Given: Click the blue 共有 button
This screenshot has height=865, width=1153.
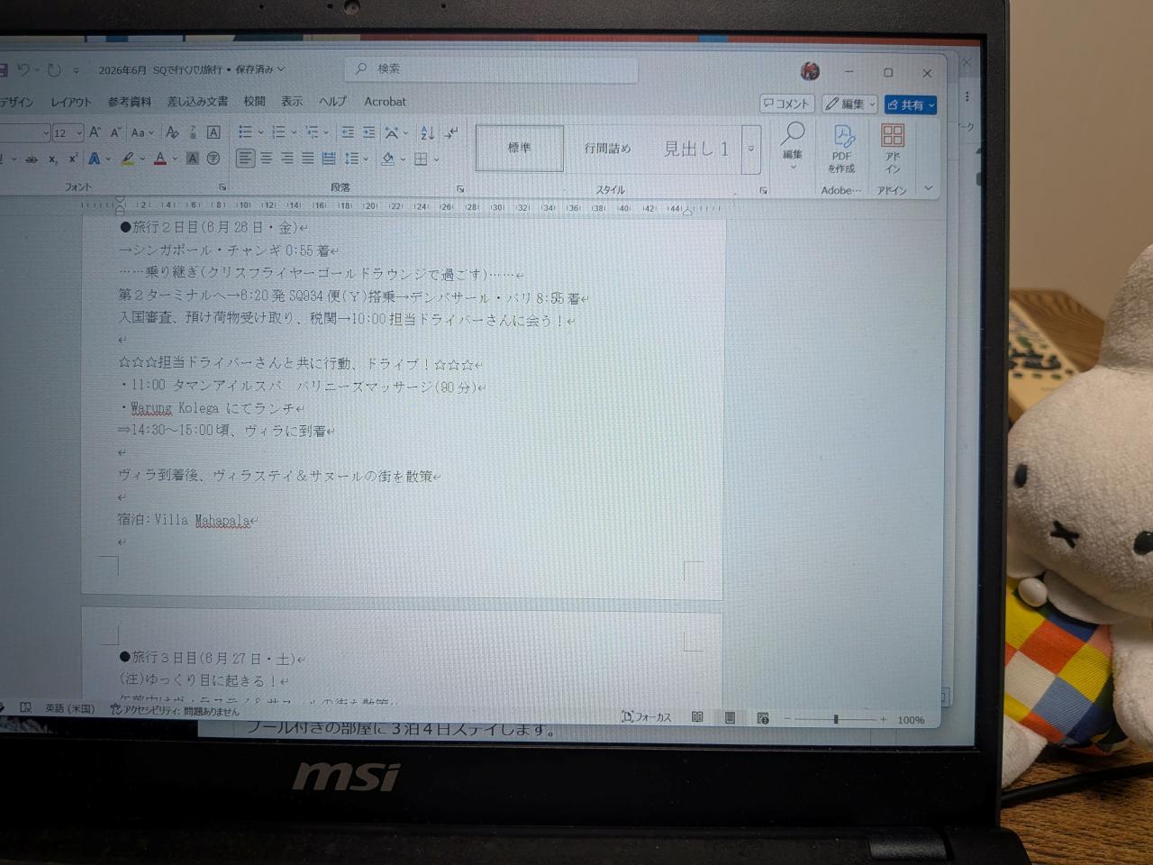Looking at the screenshot, I should 911,105.
